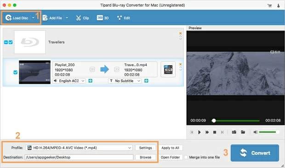285x168 pixels.
Task: Add audio track with plus icon
Action: click(x=91, y=81)
